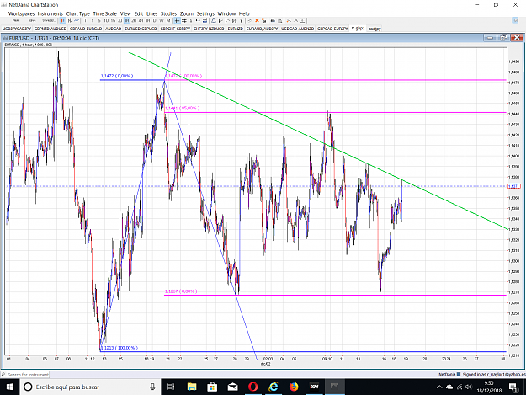
Task: Open the Studies menu
Action: pos(168,13)
